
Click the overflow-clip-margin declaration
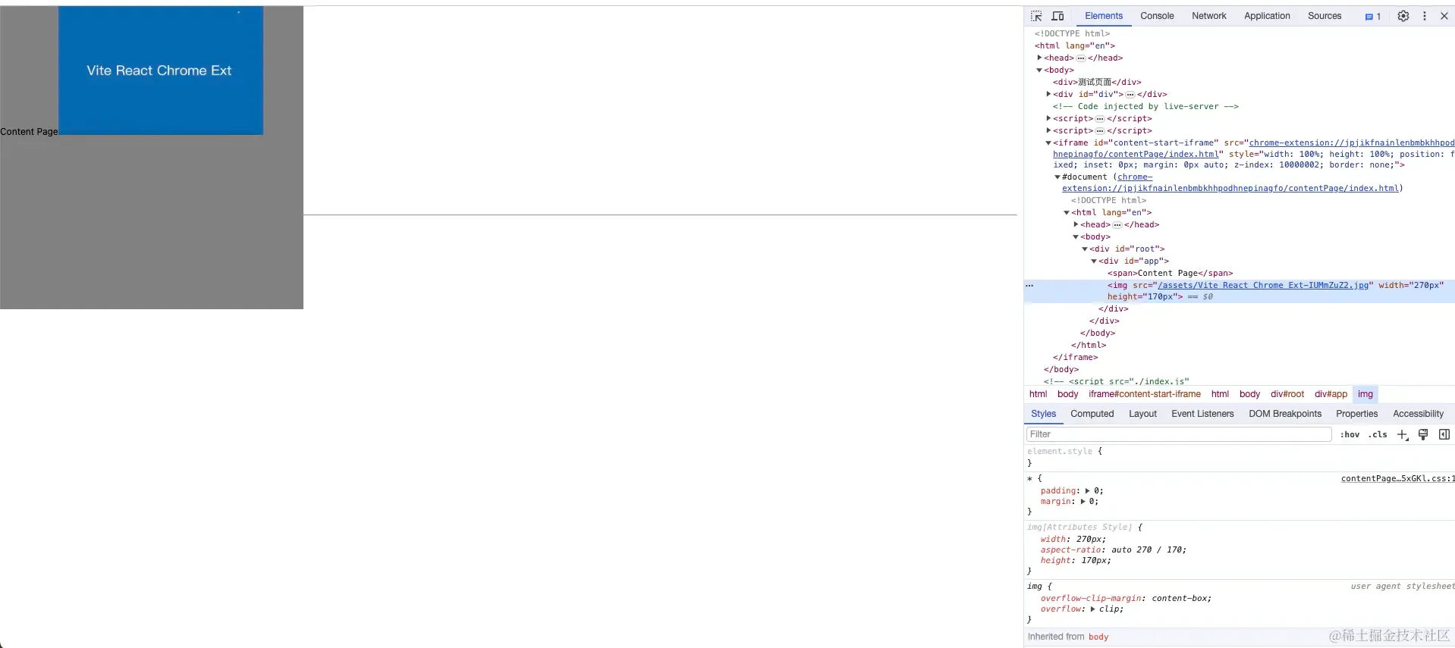(x=1126, y=599)
